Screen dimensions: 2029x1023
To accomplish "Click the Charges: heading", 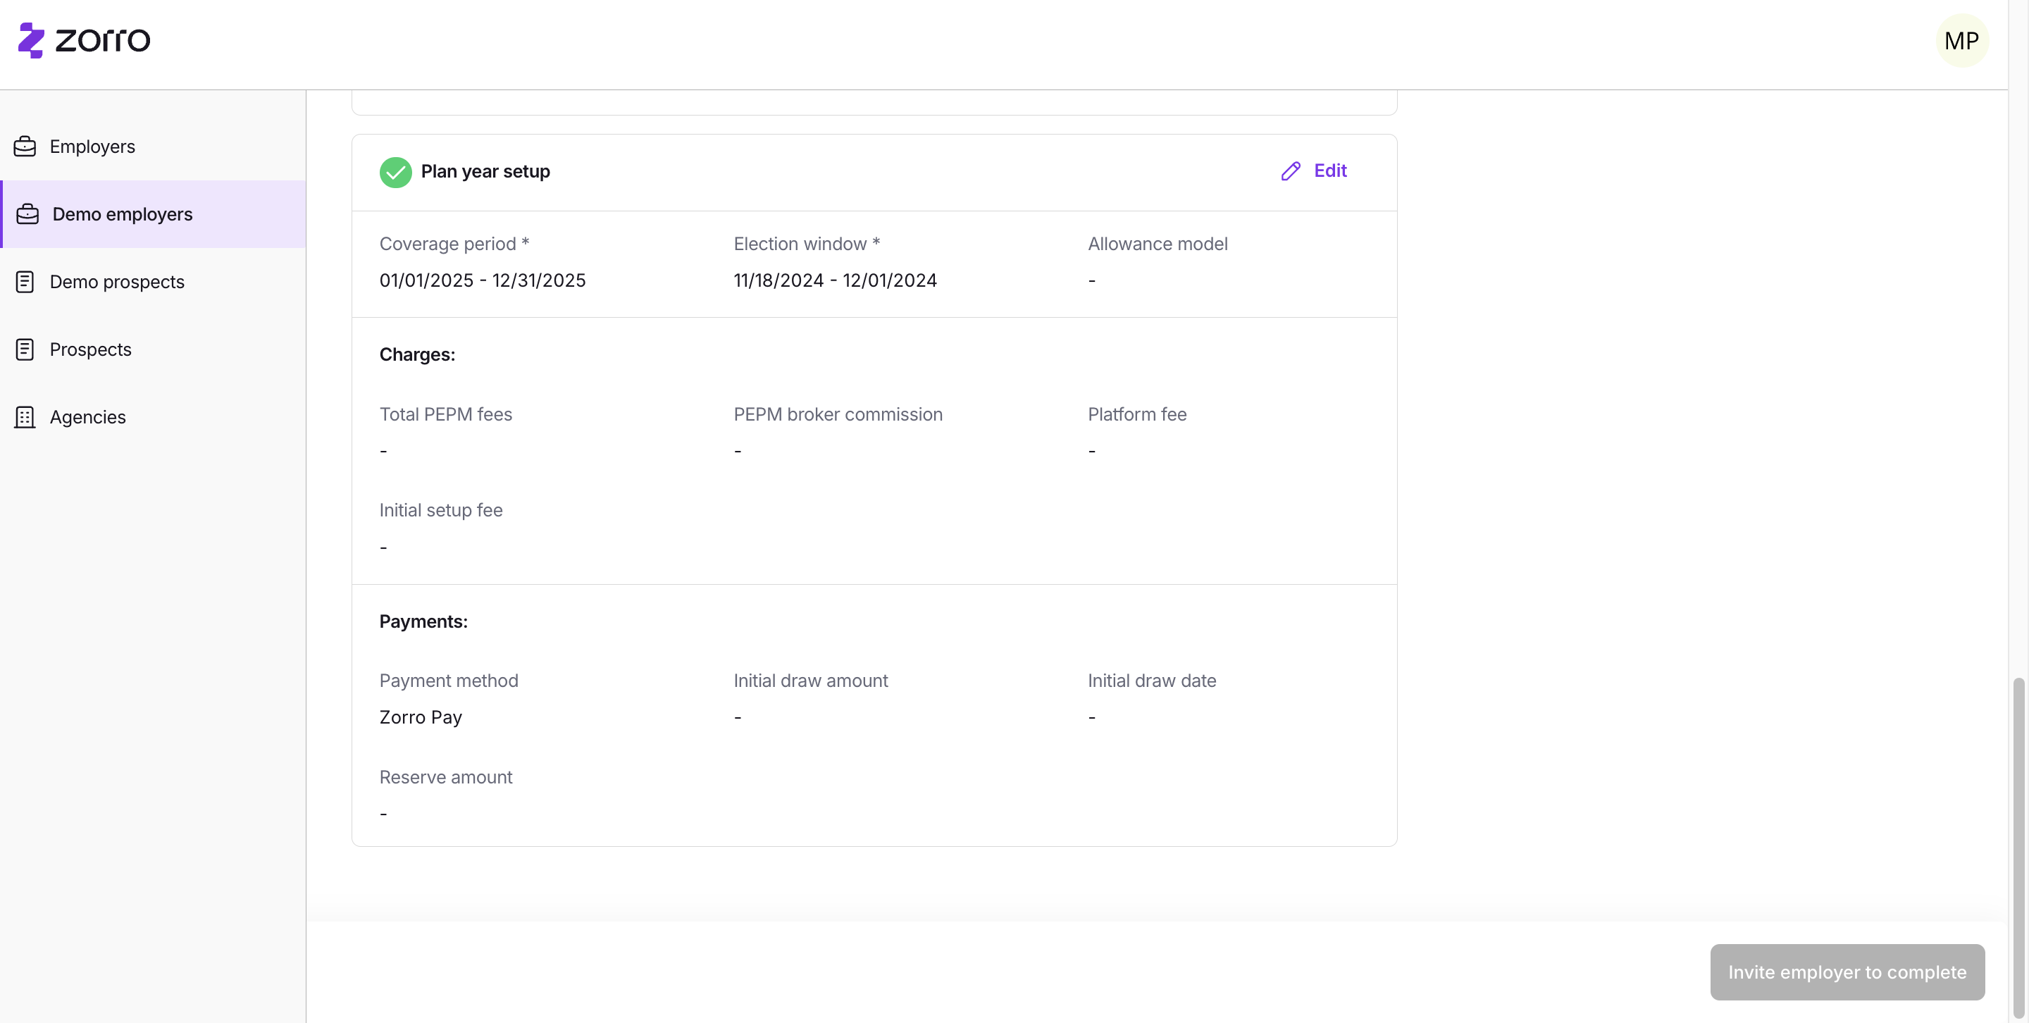I will 418,354.
